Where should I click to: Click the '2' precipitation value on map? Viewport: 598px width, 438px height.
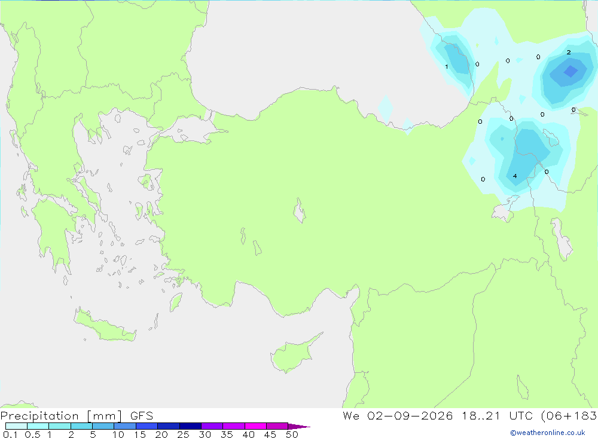point(569,52)
